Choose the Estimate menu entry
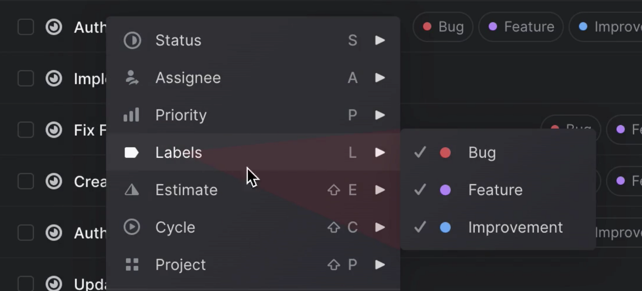The image size is (642, 291). pyautogui.click(x=253, y=190)
